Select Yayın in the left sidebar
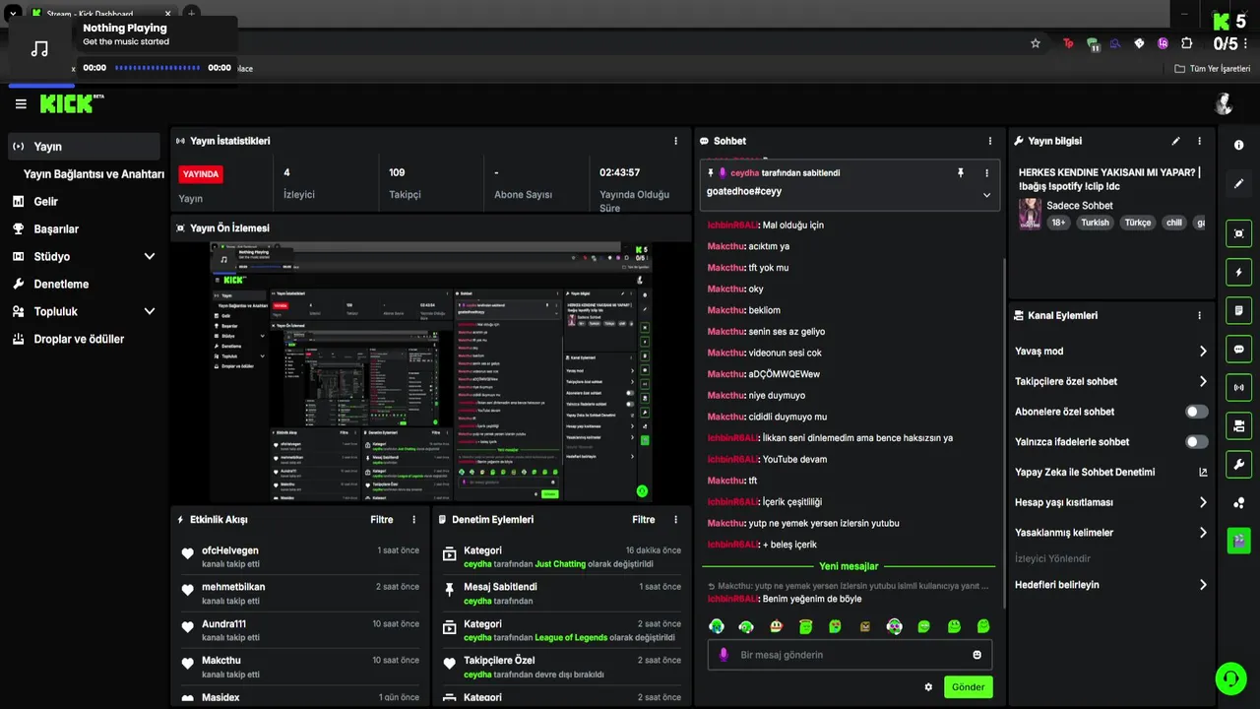 click(84, 147)
